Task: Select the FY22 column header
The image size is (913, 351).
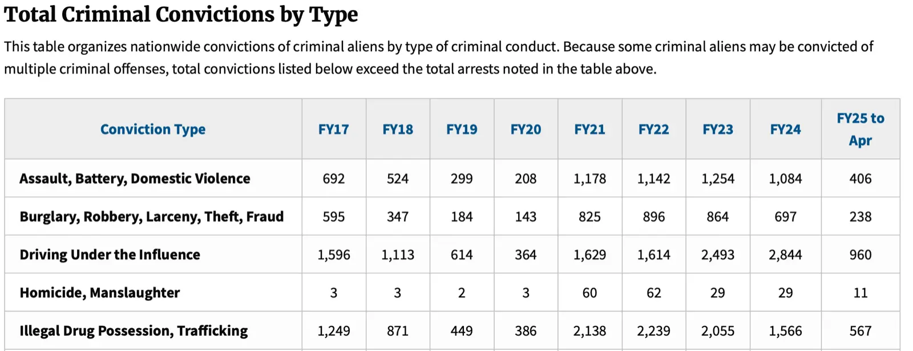Action: [653, 130]
